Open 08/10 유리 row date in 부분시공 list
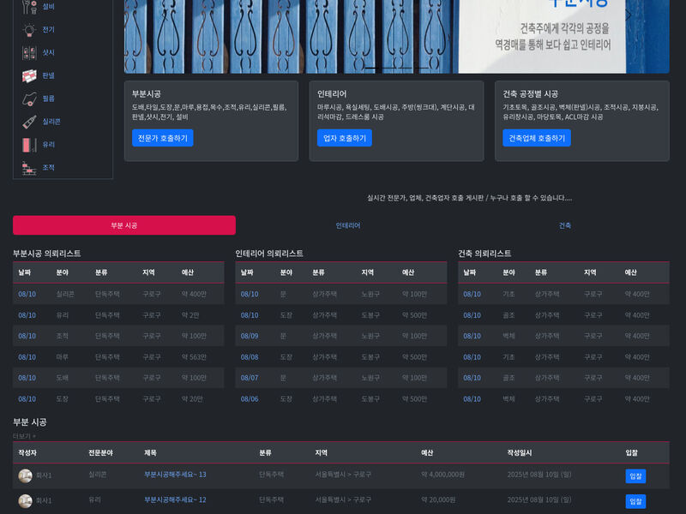Viewport: 686px width, 514px height. [27, 315]
